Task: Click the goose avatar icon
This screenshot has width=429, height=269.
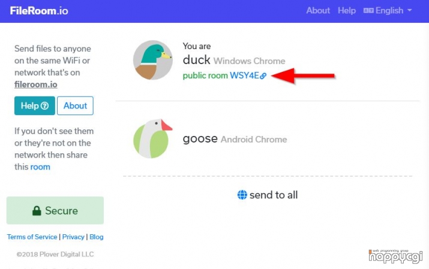Action: [152, 139]
